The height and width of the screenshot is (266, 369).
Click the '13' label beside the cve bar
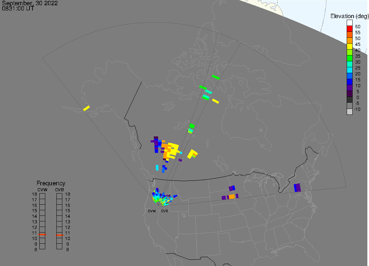(x=68, y=222)
